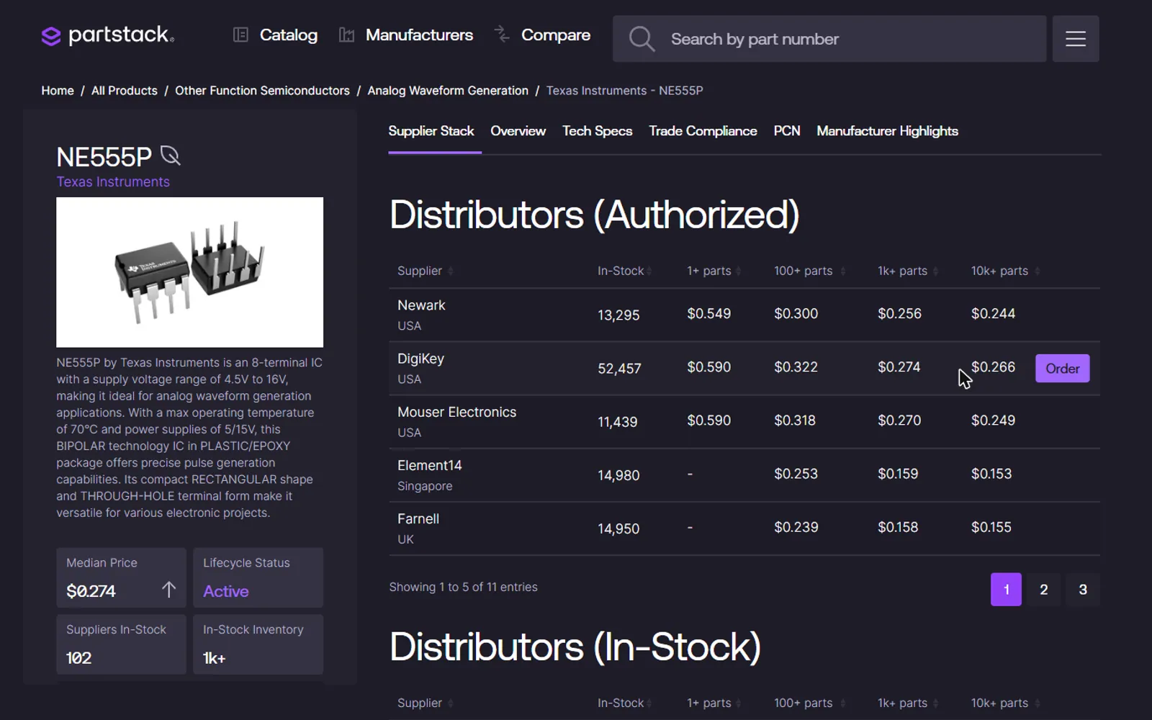Sort In-Stock table by 10k+ parts
The image size is (1152, 720).
pos(1005,703)
